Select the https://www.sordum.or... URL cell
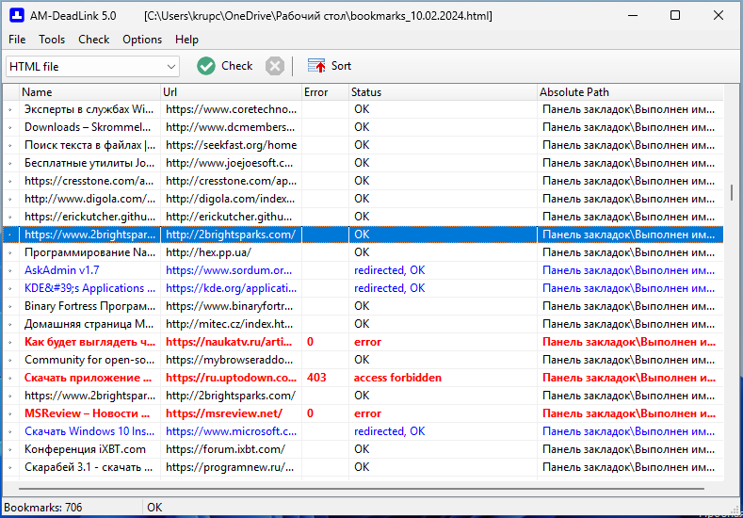 pyautogui.click(x=229, y=270)
